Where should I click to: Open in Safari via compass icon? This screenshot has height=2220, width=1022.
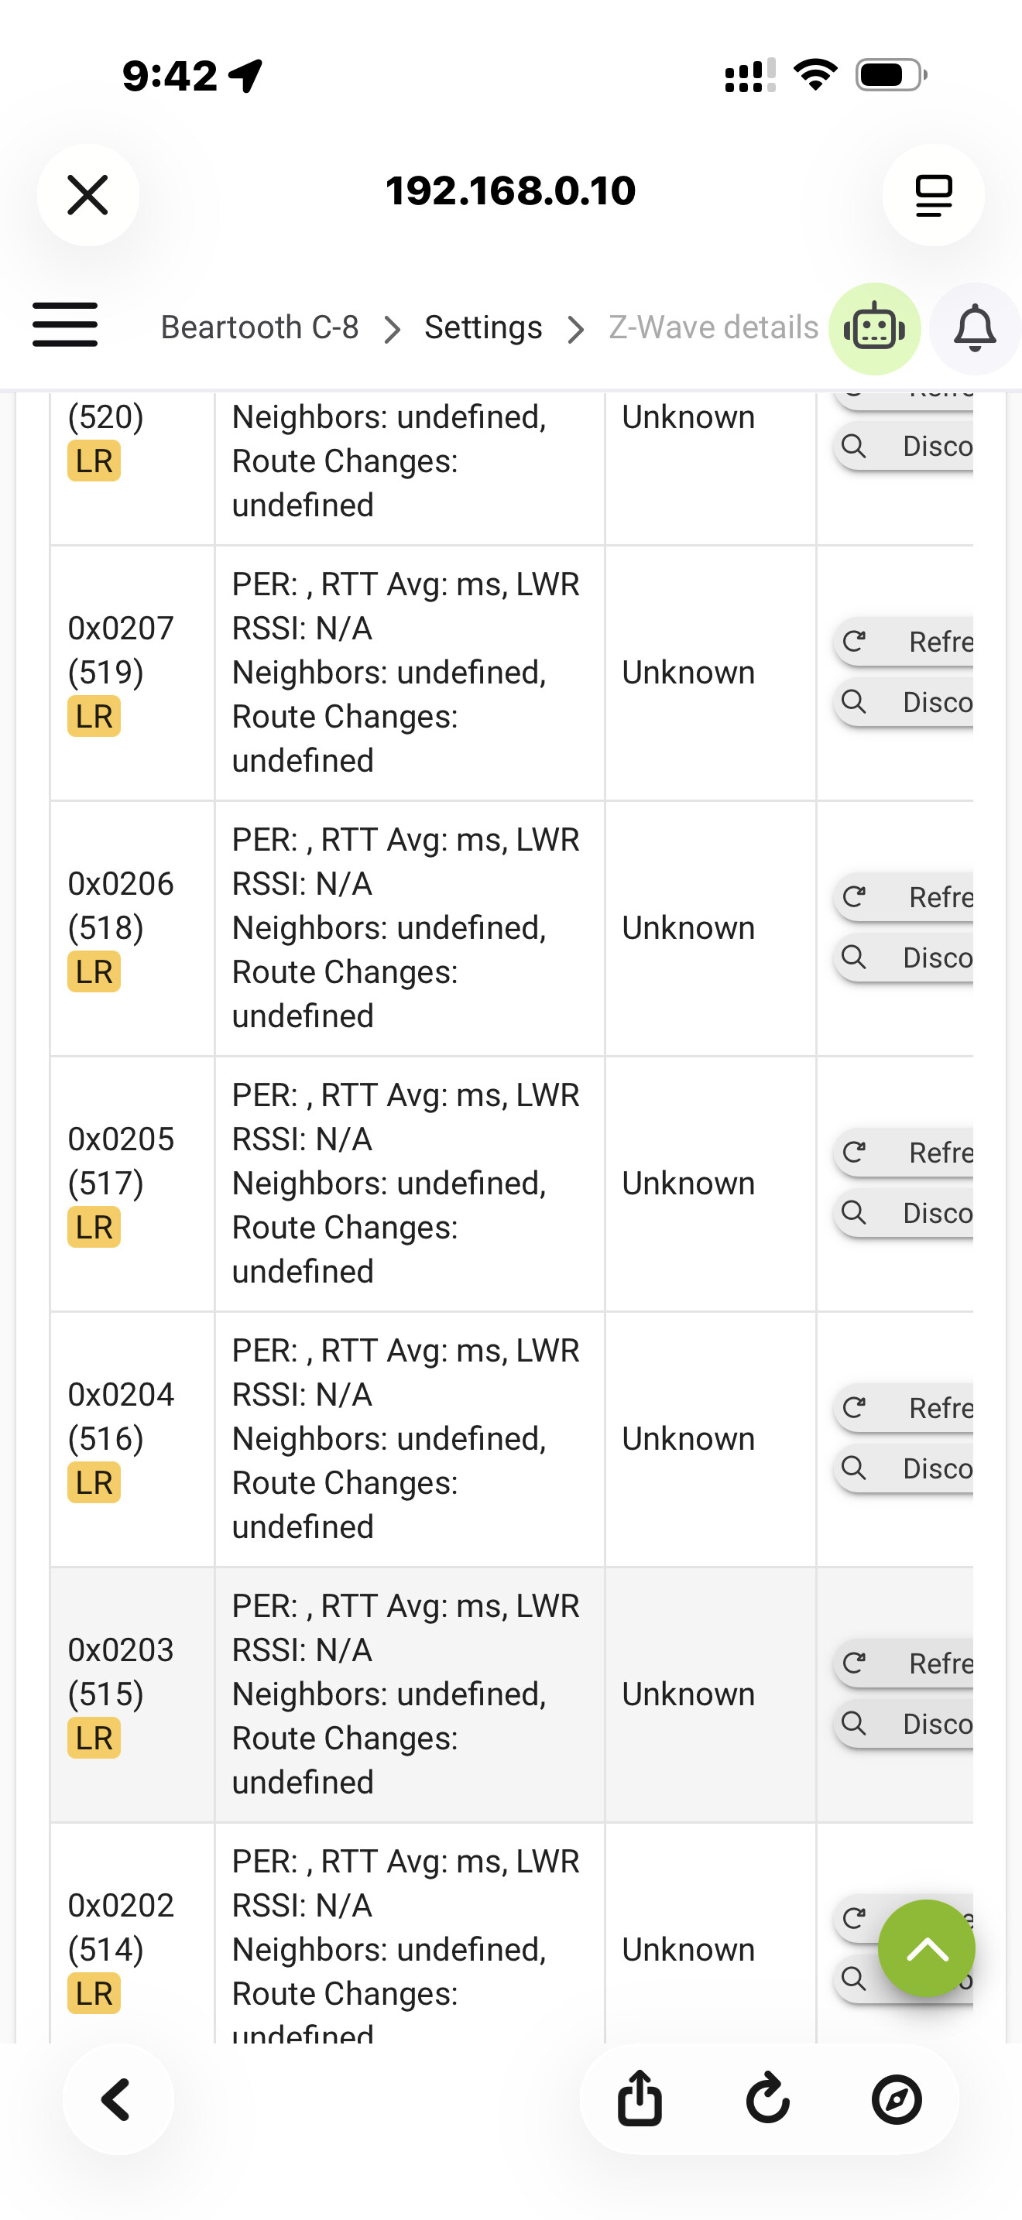point(897,2098)
